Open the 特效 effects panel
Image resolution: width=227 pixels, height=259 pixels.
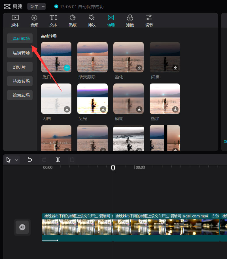(x=92, y=20)
